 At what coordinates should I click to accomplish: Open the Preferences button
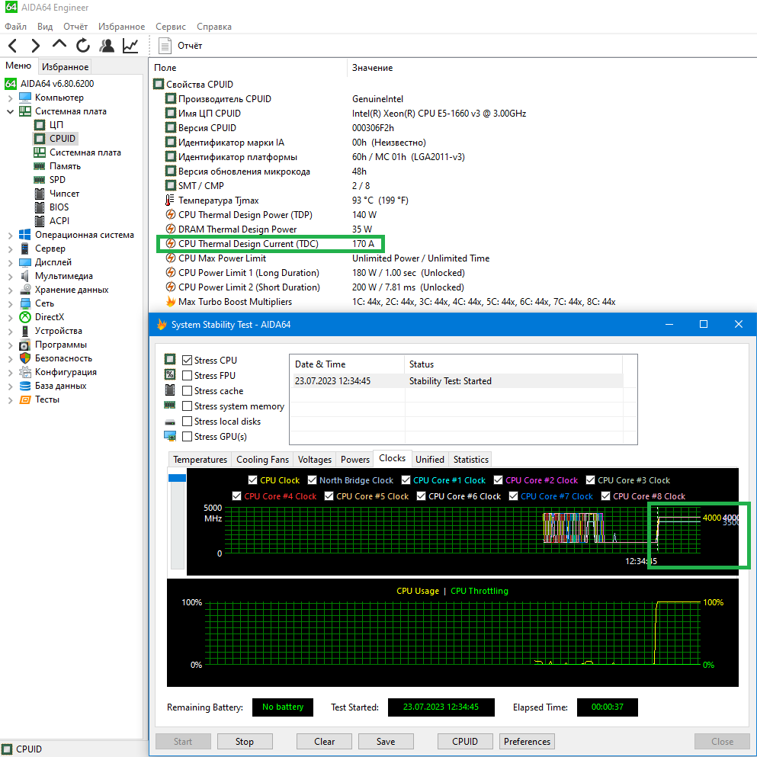(527, 741)
